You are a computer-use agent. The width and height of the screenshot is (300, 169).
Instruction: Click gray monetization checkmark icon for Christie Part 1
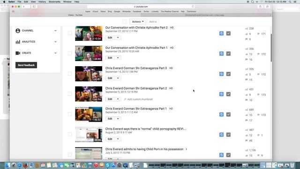tap(228, 54)
